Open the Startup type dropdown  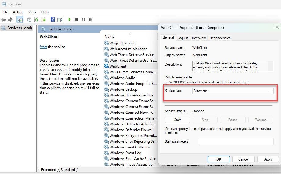[233, 91]
